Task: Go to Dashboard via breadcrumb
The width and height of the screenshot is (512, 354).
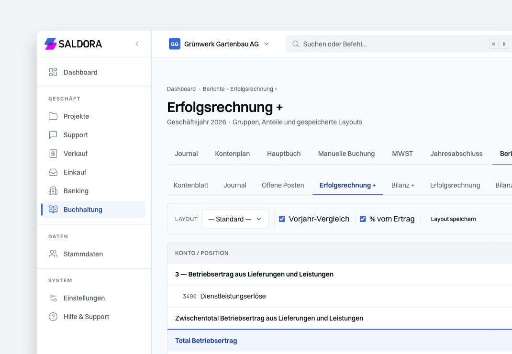Action: click(181, 89)
